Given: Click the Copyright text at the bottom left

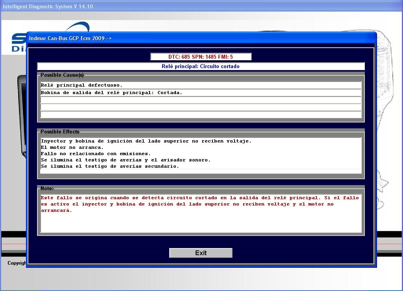Looking at the screenshot, I should click(17, 263).
